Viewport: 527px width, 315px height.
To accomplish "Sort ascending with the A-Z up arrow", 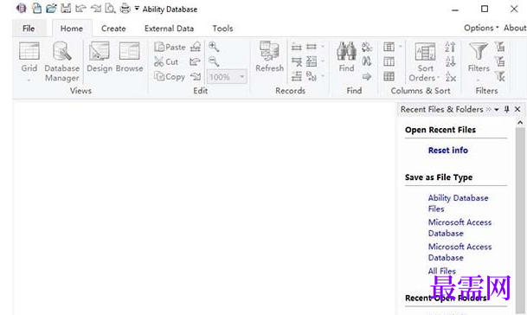I will (x=450, y=47).
